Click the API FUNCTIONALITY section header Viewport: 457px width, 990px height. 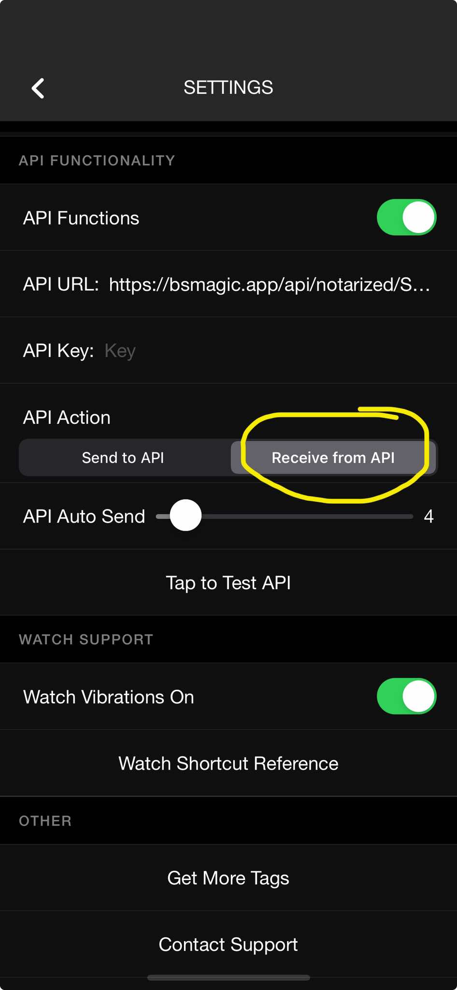pyautogui.click(x=97, y=160)
